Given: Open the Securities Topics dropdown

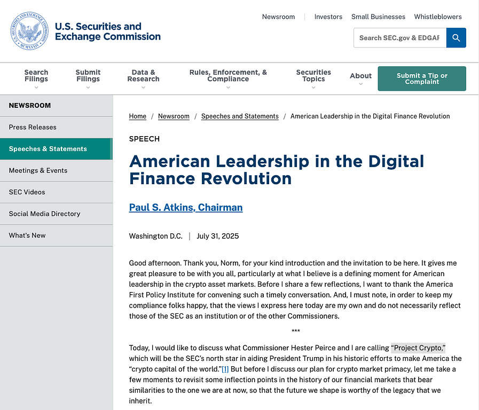Looking at the screenshot, I should point(313,78).
